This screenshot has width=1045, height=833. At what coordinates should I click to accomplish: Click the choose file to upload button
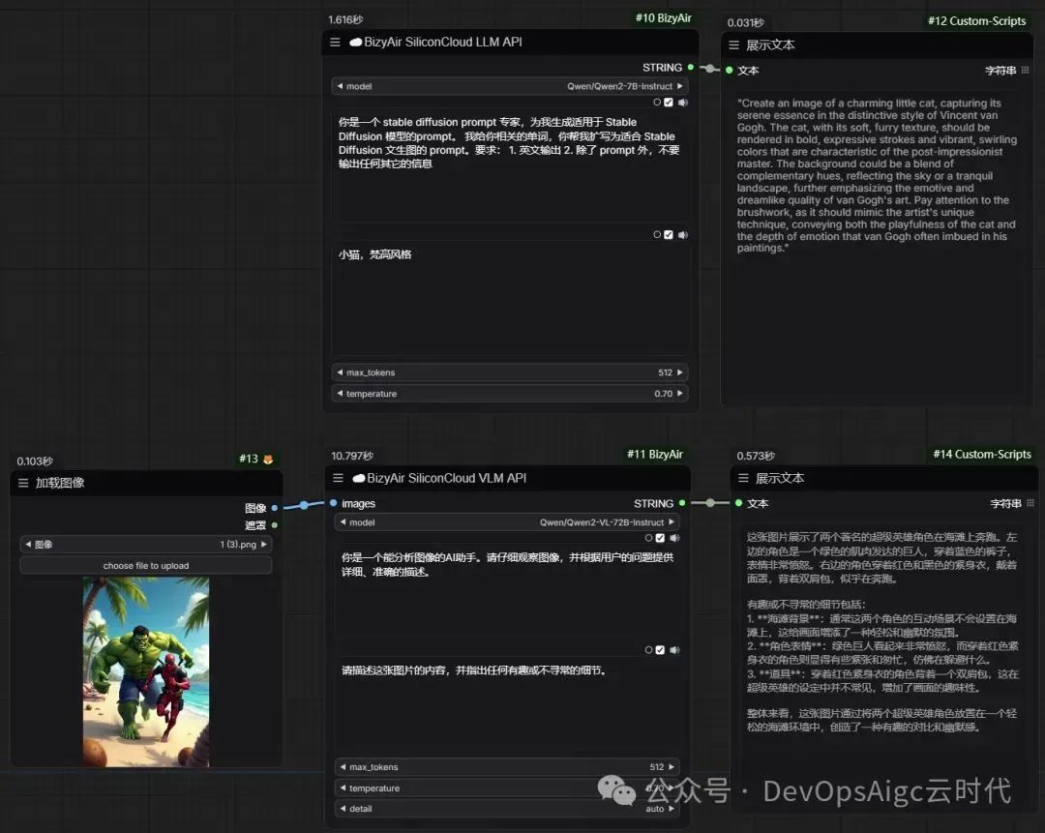146,566
